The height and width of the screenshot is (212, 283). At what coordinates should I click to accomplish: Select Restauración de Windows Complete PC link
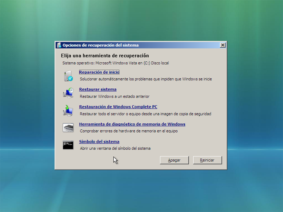click(118, 107)
